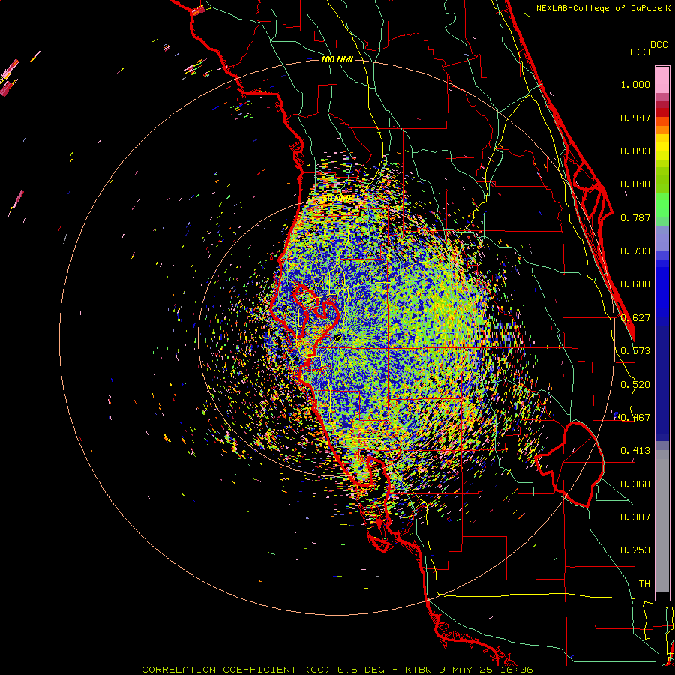This screenshot has width=675, height=675.
Task: Select the 0.947 scale value
Action: point(635,118)
